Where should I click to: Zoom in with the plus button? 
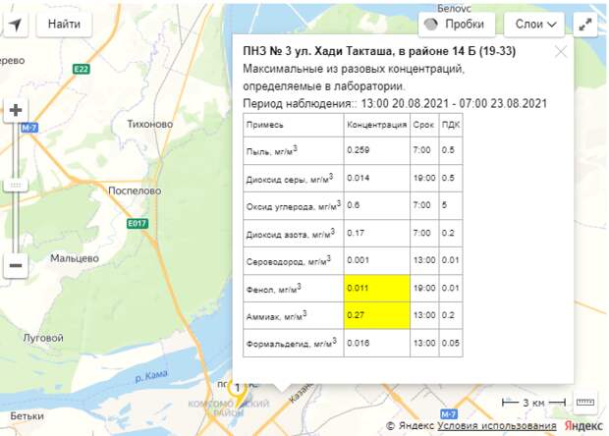(16, 110)
